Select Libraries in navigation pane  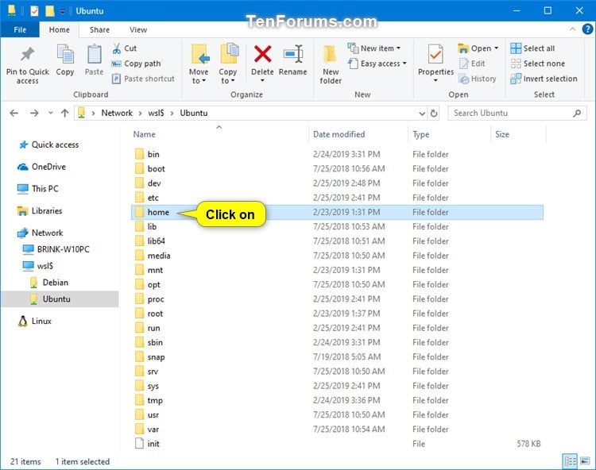coord(40,210)
